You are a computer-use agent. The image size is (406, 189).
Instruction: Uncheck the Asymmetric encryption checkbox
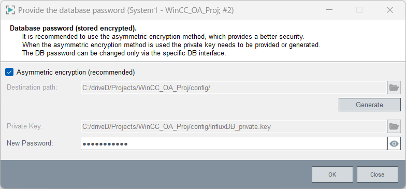[9, 72]
